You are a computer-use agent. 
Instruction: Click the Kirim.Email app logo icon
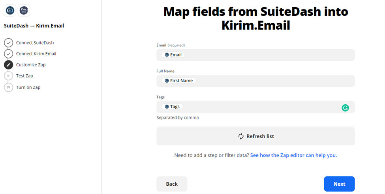point(24,10)
